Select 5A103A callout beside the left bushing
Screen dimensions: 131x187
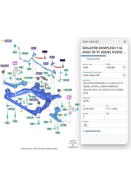(x=5, y=66)
